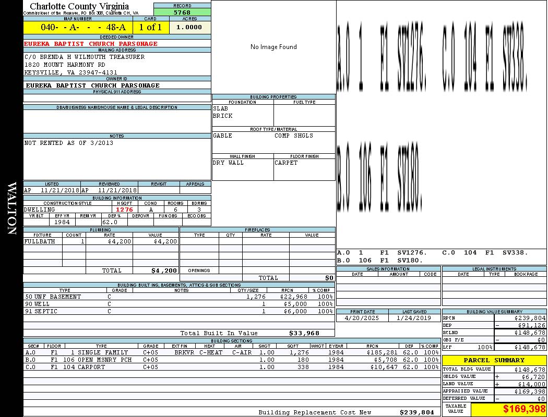Click the acres value 1.0000
This screenshot has width=548, height=417.
click(x=189, y=27)
